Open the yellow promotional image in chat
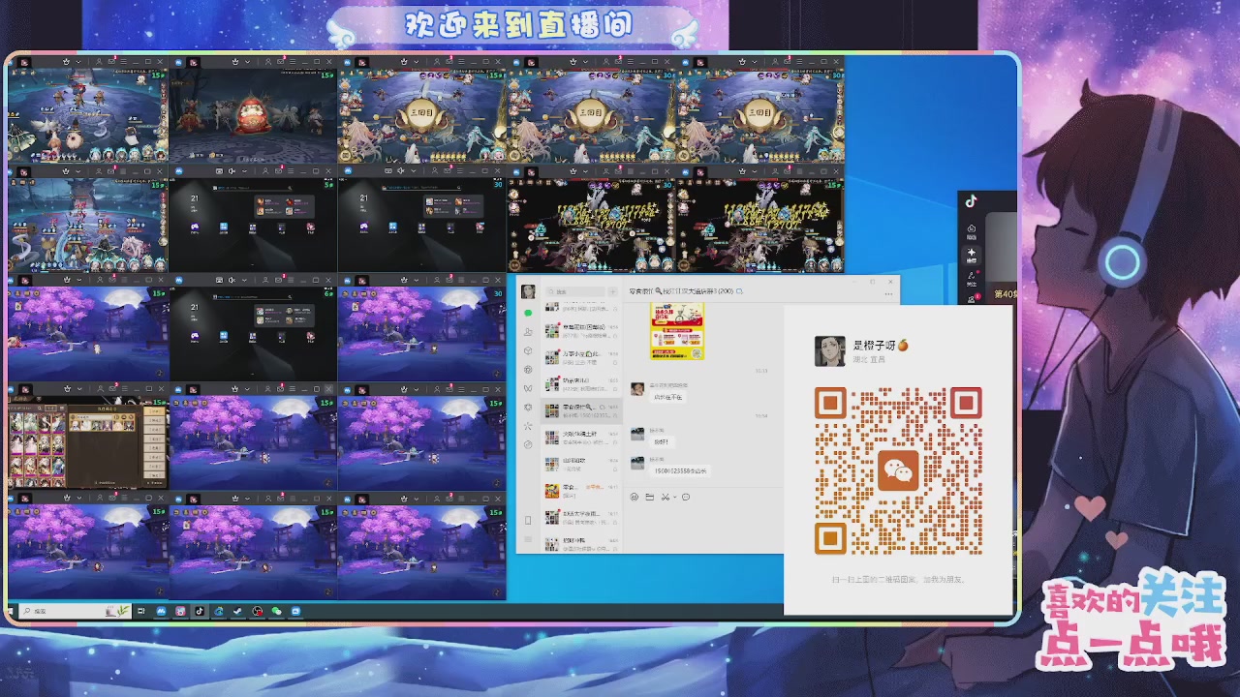1240x697 pixels. pos(677,331)
